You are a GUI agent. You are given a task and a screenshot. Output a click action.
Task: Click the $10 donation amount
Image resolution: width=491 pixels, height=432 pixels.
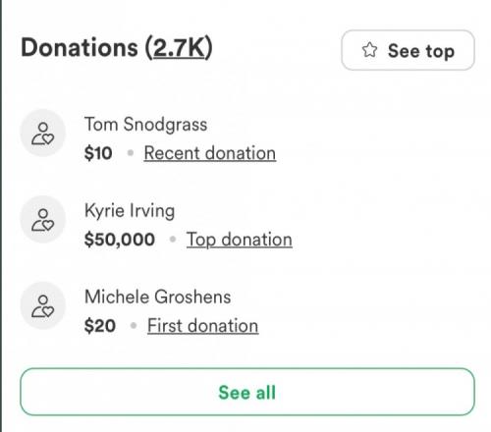[98, 153]
